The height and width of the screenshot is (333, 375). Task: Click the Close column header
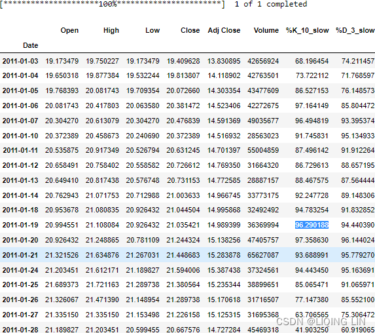coord(190,30)
